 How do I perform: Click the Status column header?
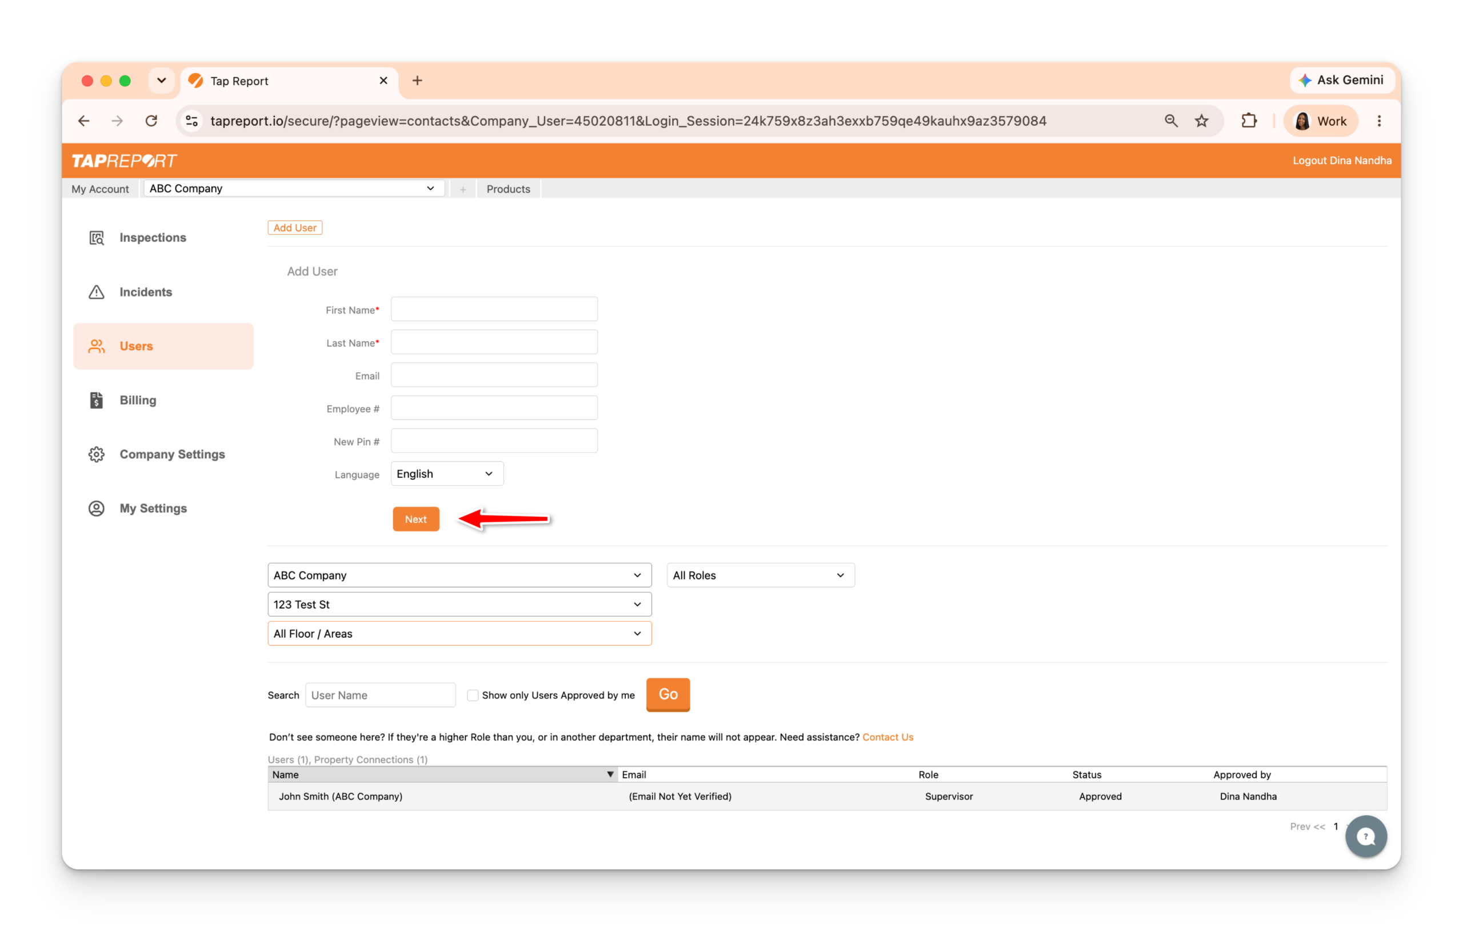[x=1086, y=775]
